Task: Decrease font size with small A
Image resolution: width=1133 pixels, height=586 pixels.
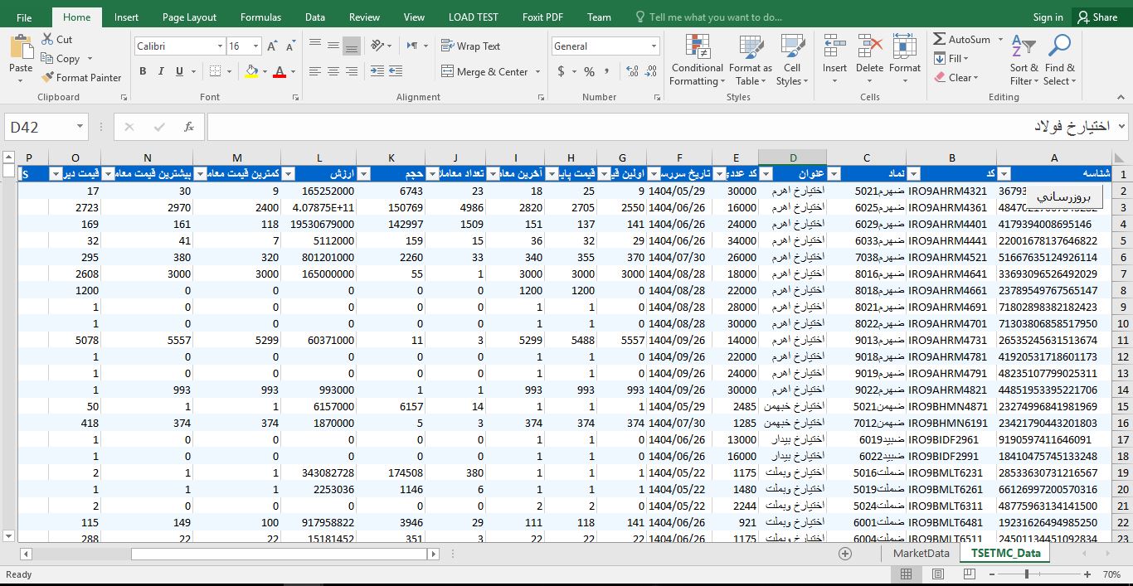Action: 289,46
